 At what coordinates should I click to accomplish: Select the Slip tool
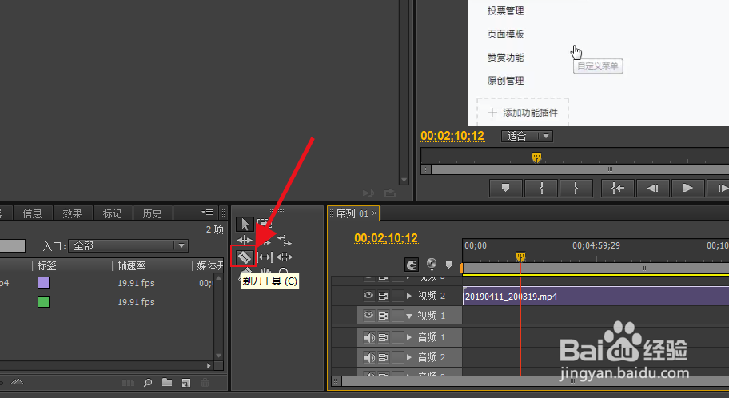pyautogui.click(x=265, y=257)
